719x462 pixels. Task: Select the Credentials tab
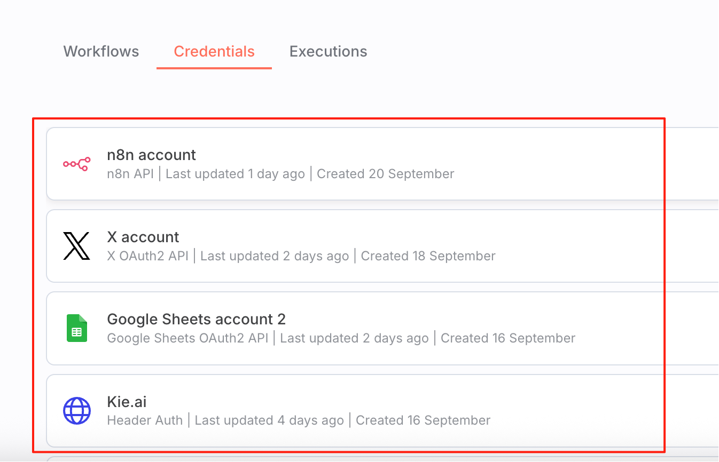214,51
